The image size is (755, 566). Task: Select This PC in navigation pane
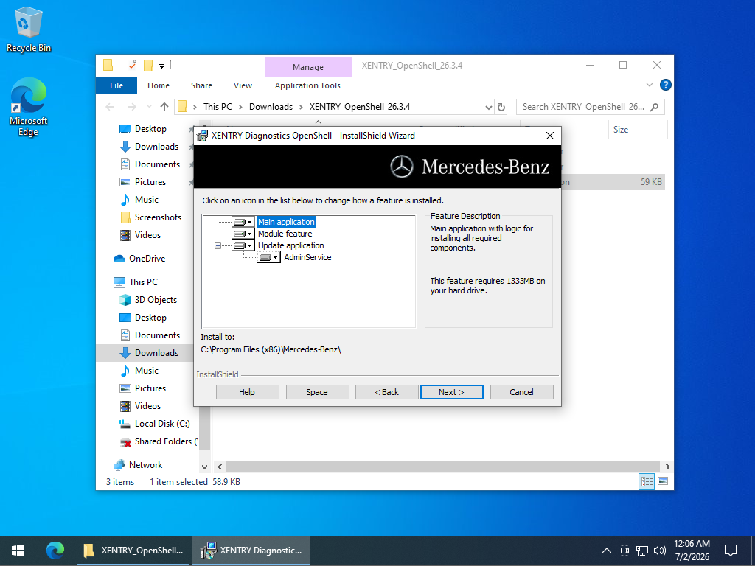tap(143, 282)
